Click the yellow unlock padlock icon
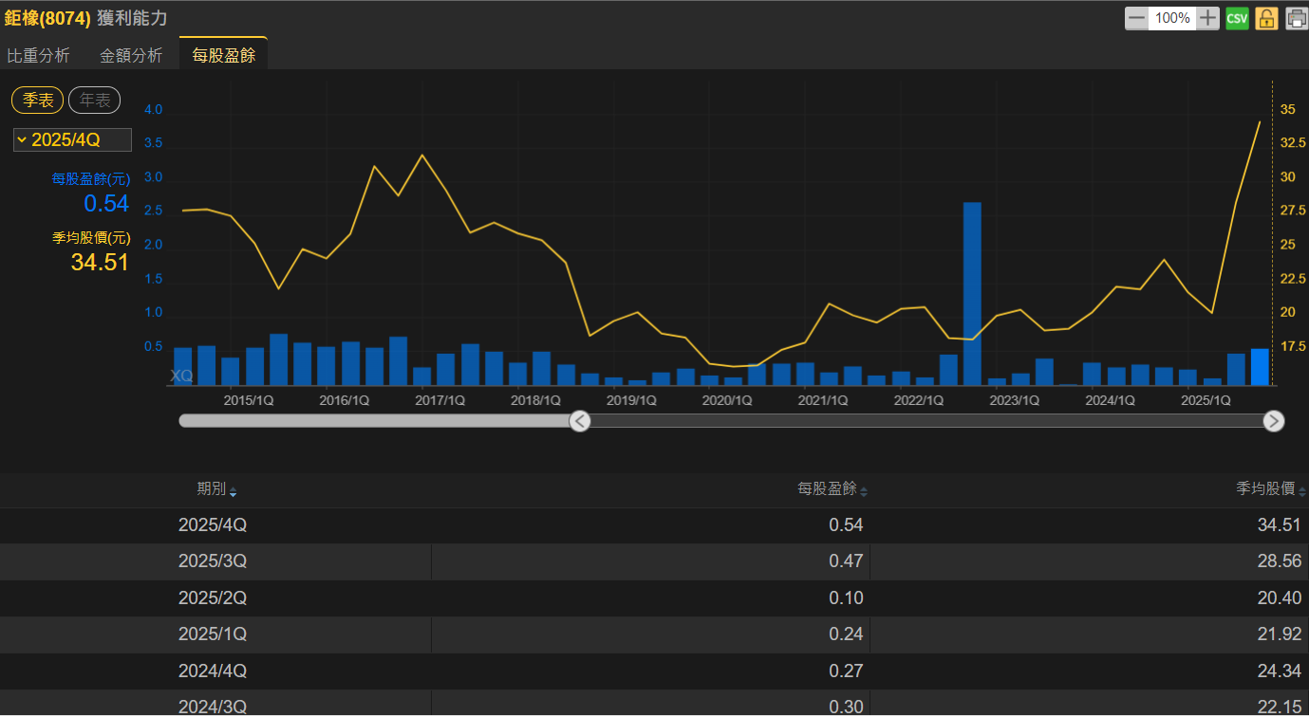The height and width of the screenshot is (717, 1309). pyautogui.click(x=1266, y=18)
